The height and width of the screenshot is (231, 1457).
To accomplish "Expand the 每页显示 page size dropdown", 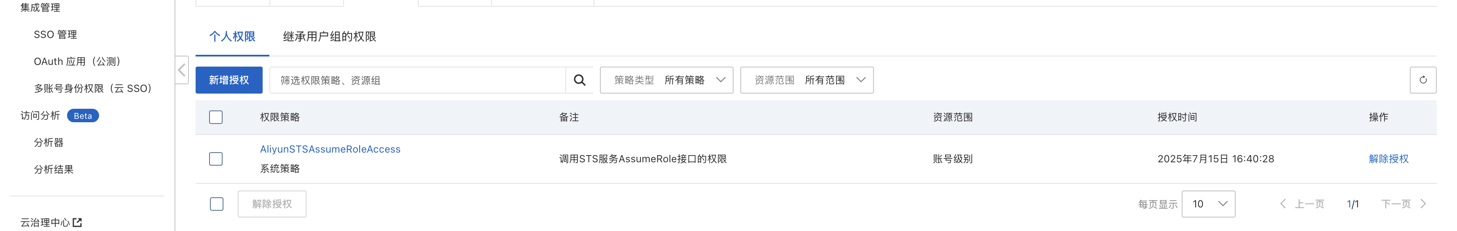I will [1208, 204].
